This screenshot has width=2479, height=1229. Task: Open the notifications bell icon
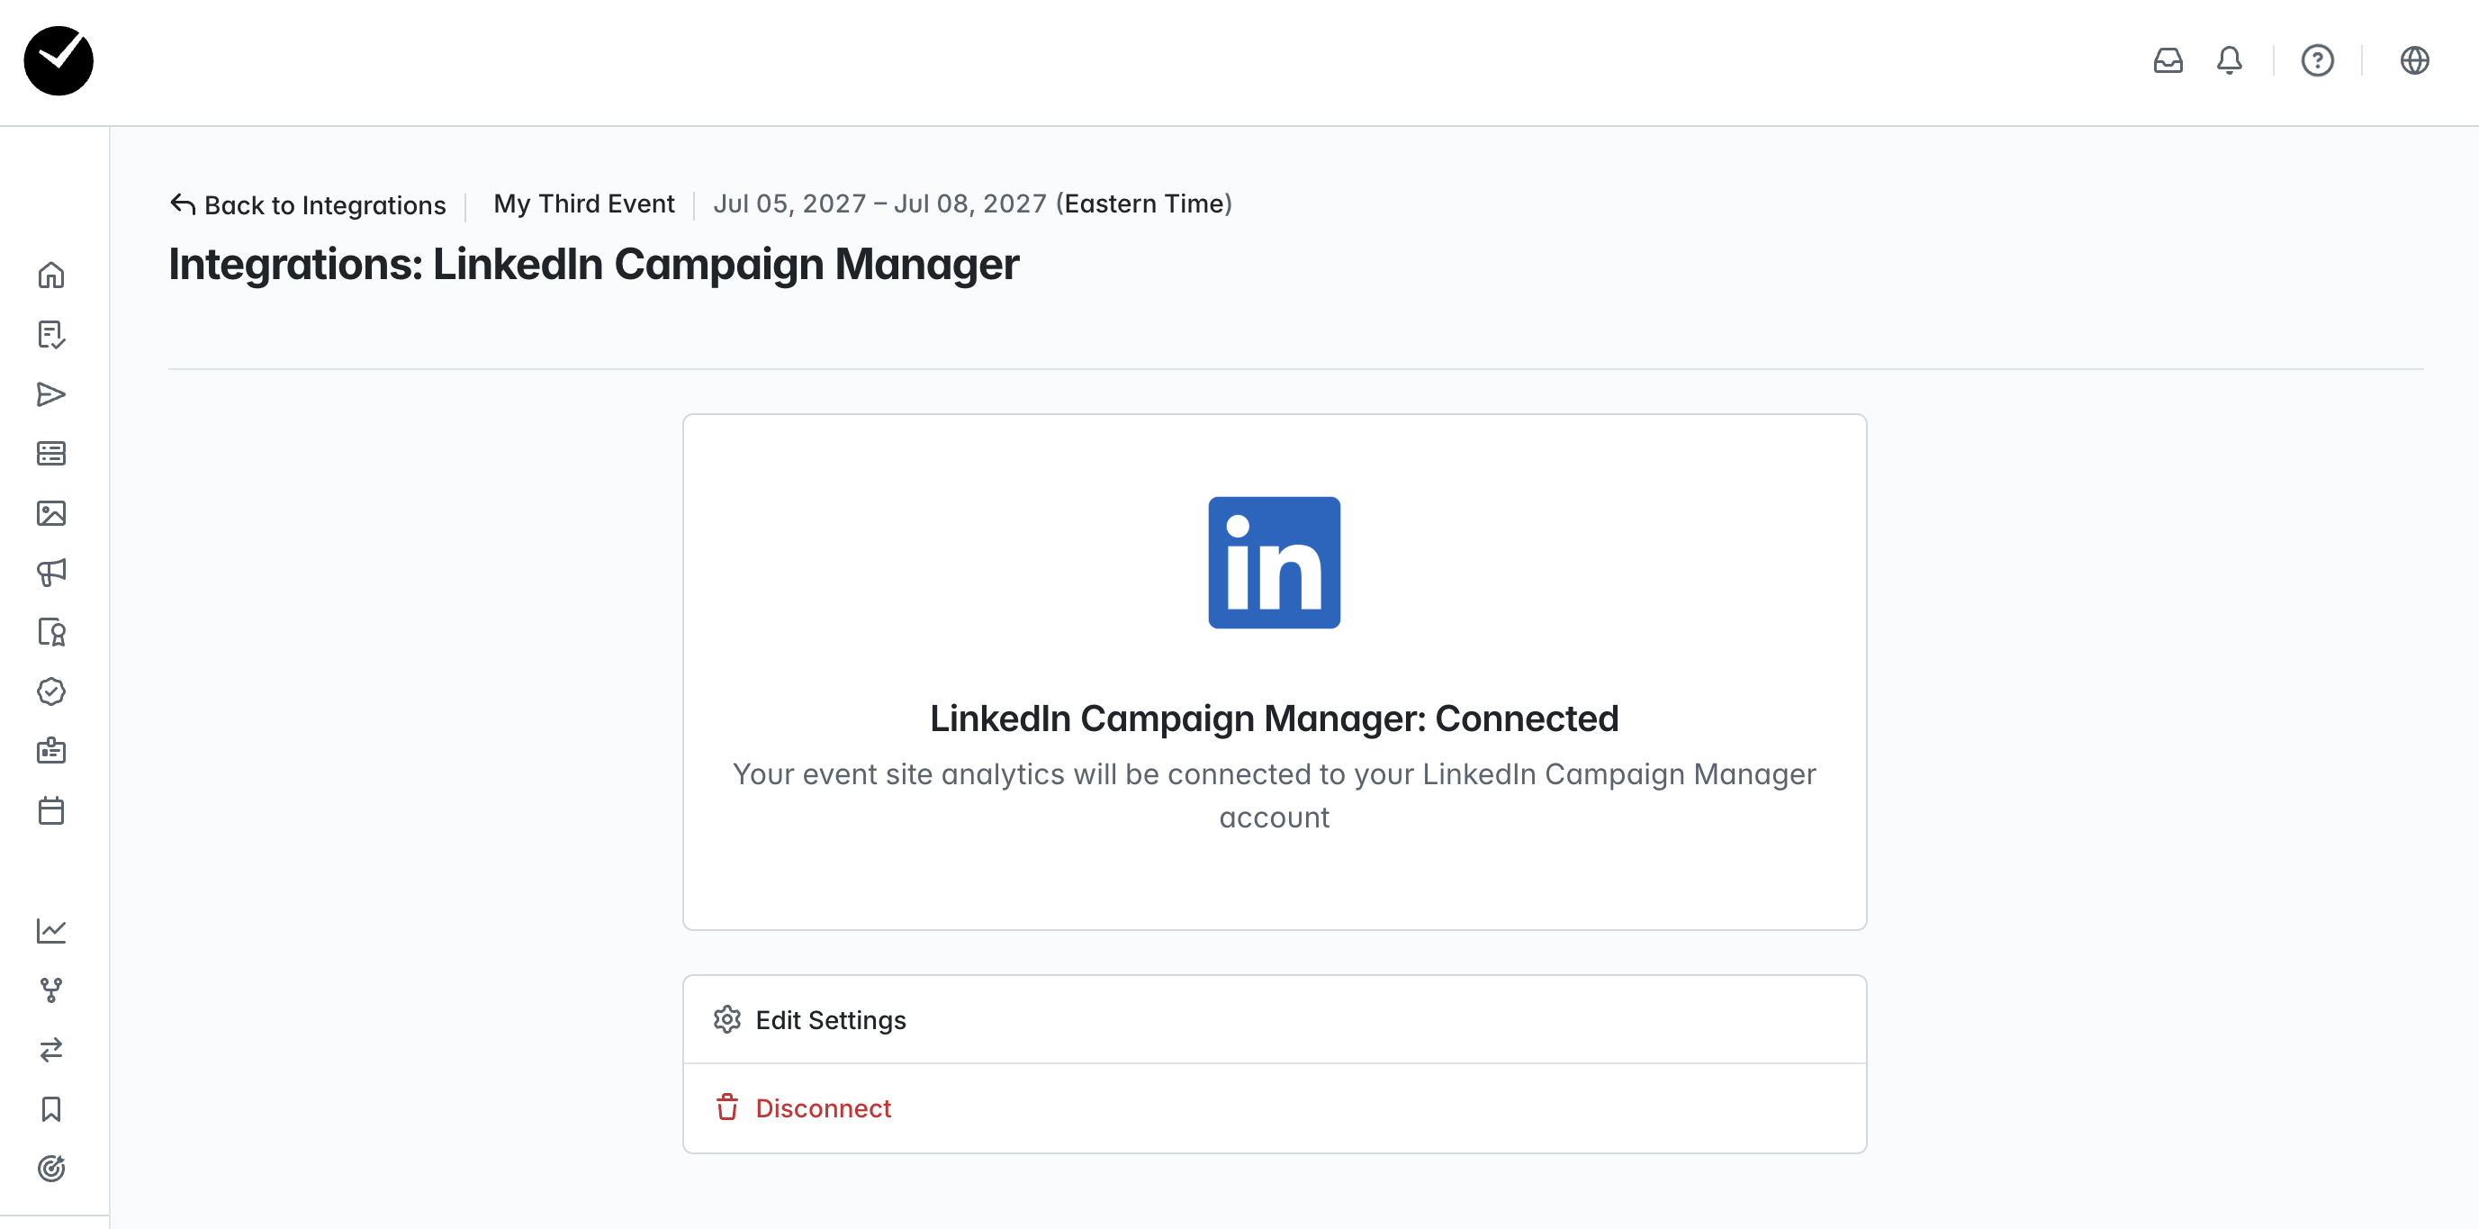tap(2230, 60)
